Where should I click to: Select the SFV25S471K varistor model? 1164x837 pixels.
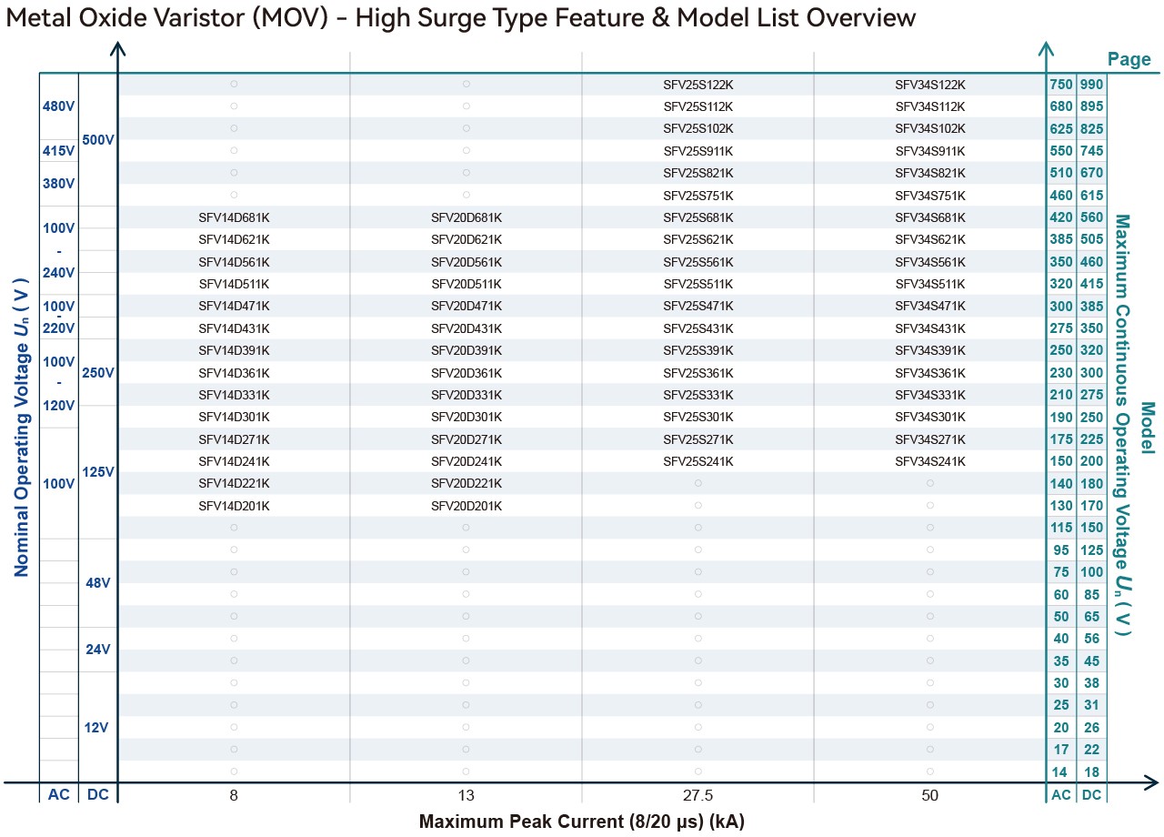697,307
